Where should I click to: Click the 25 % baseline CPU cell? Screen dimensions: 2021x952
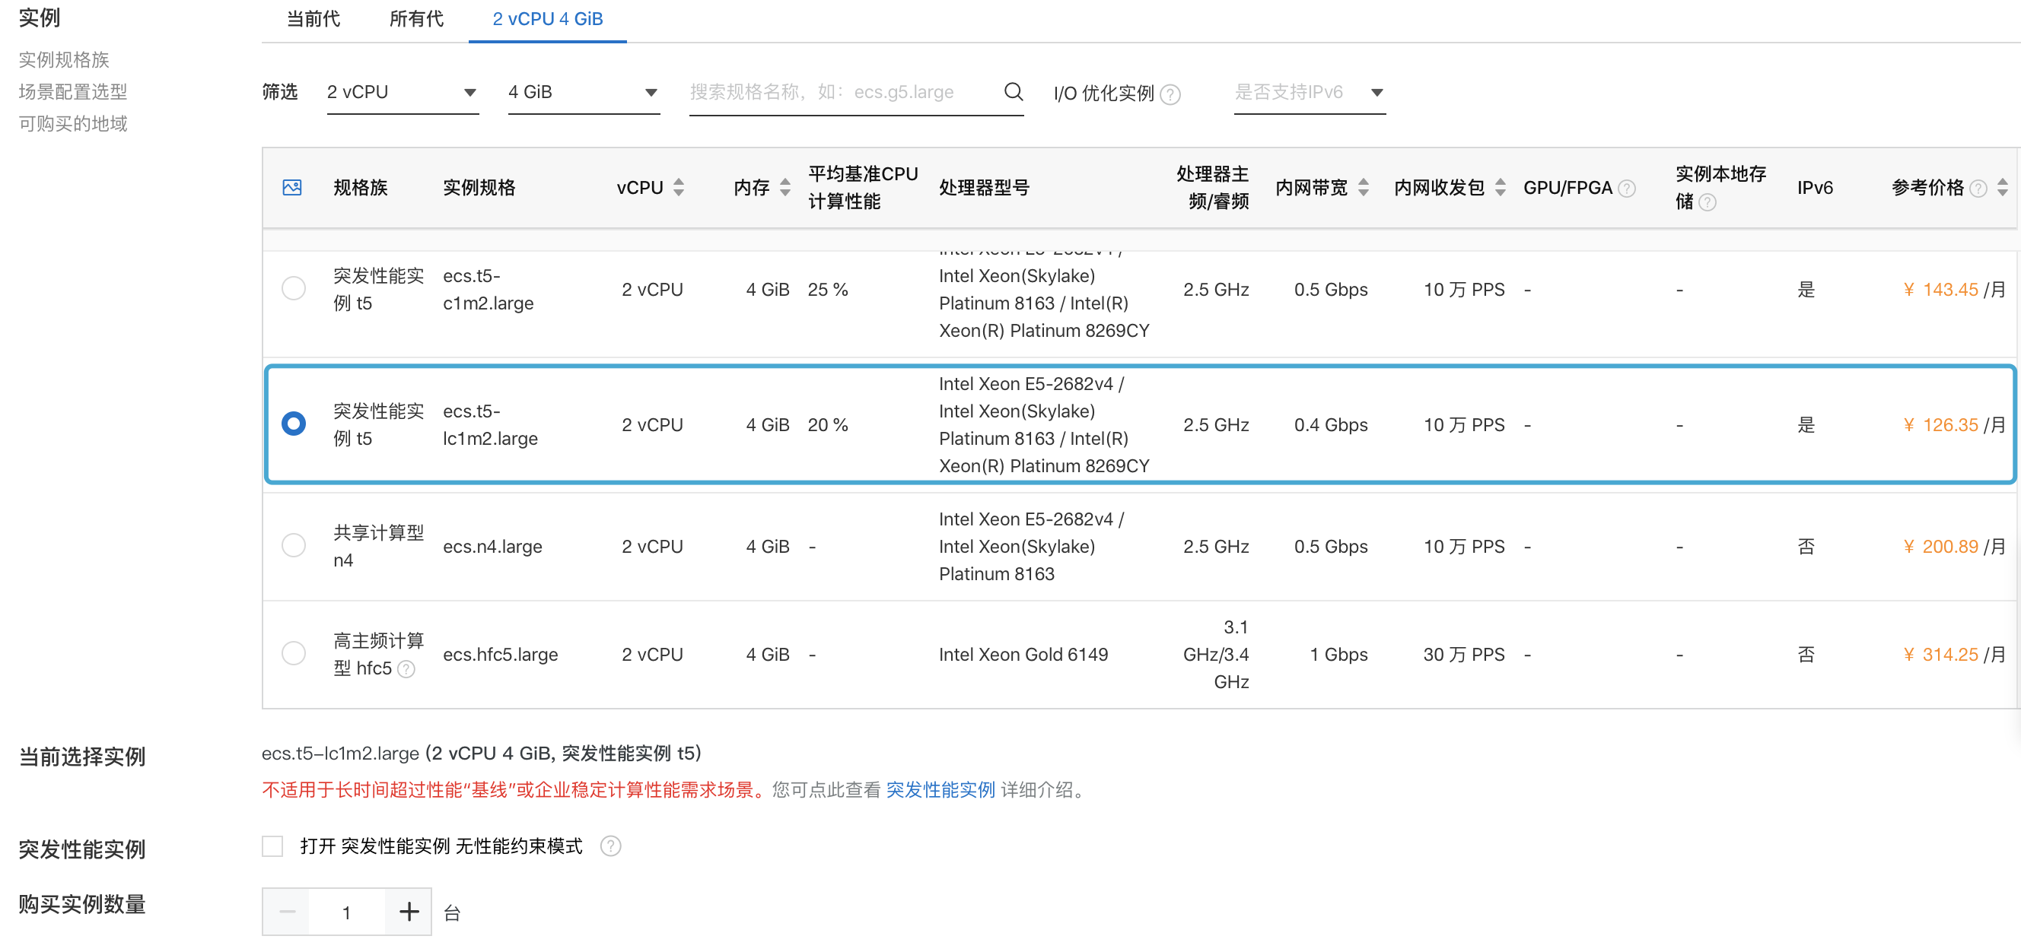pyautogui.click(x=828, y=290)
